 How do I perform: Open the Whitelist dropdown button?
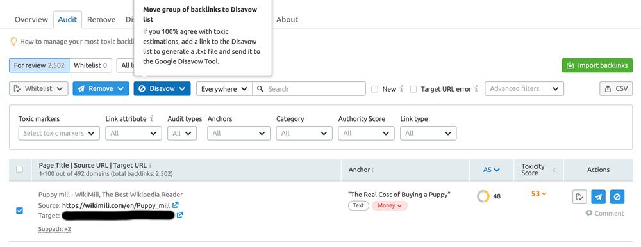coord(38,88)
